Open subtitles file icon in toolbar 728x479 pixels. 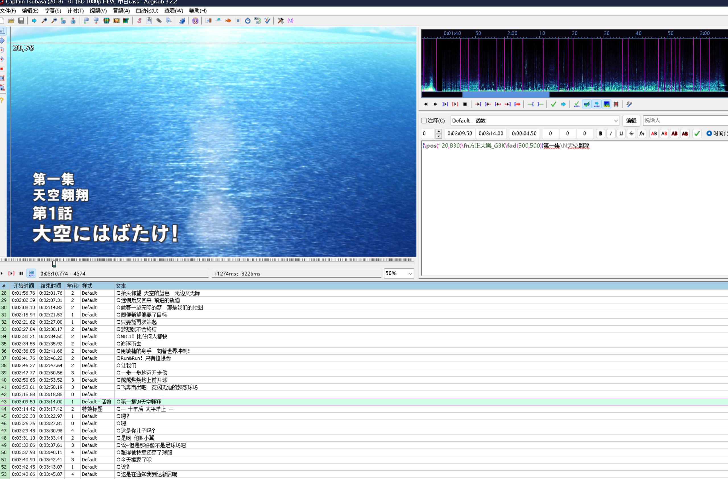pos(11,21)
